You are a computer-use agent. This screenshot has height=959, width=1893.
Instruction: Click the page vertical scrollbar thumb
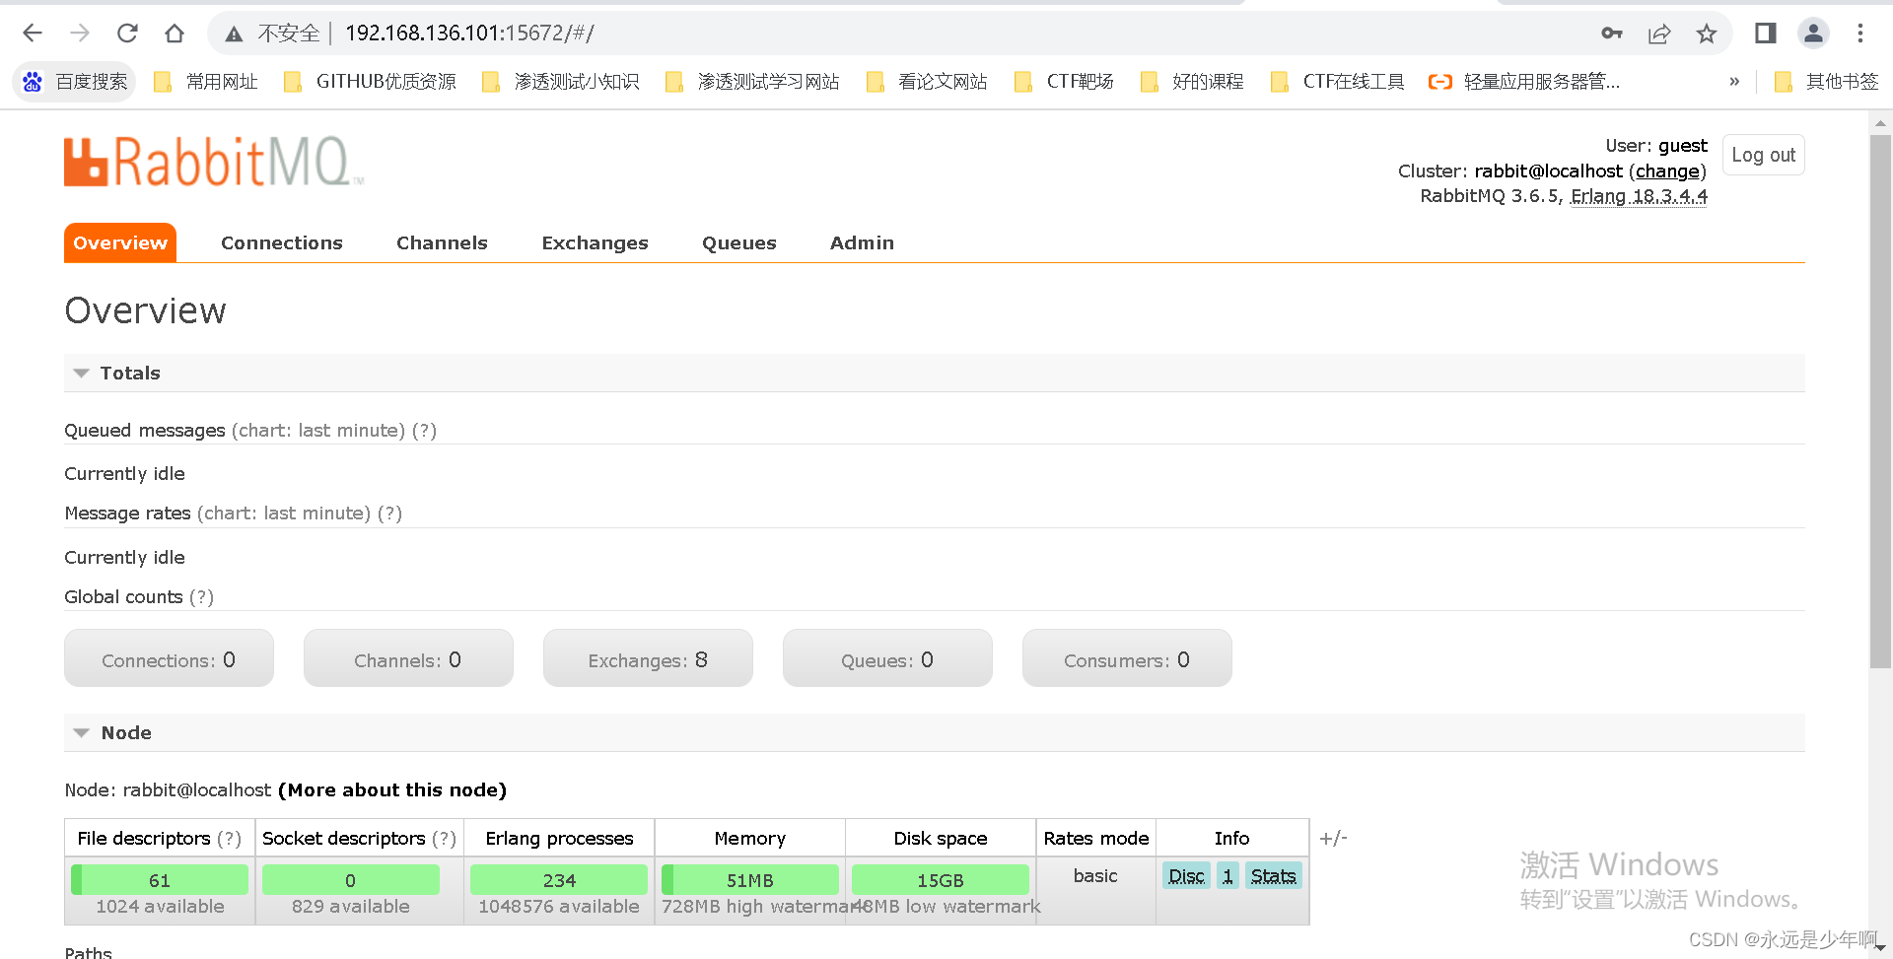pyautogui.click(x=1880, y=402)
